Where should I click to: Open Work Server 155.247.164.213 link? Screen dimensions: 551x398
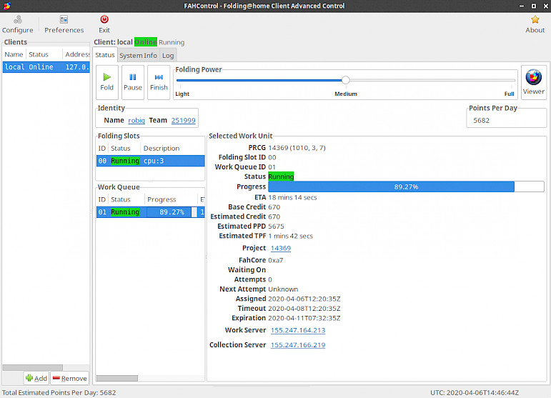[x=297, y=330]
